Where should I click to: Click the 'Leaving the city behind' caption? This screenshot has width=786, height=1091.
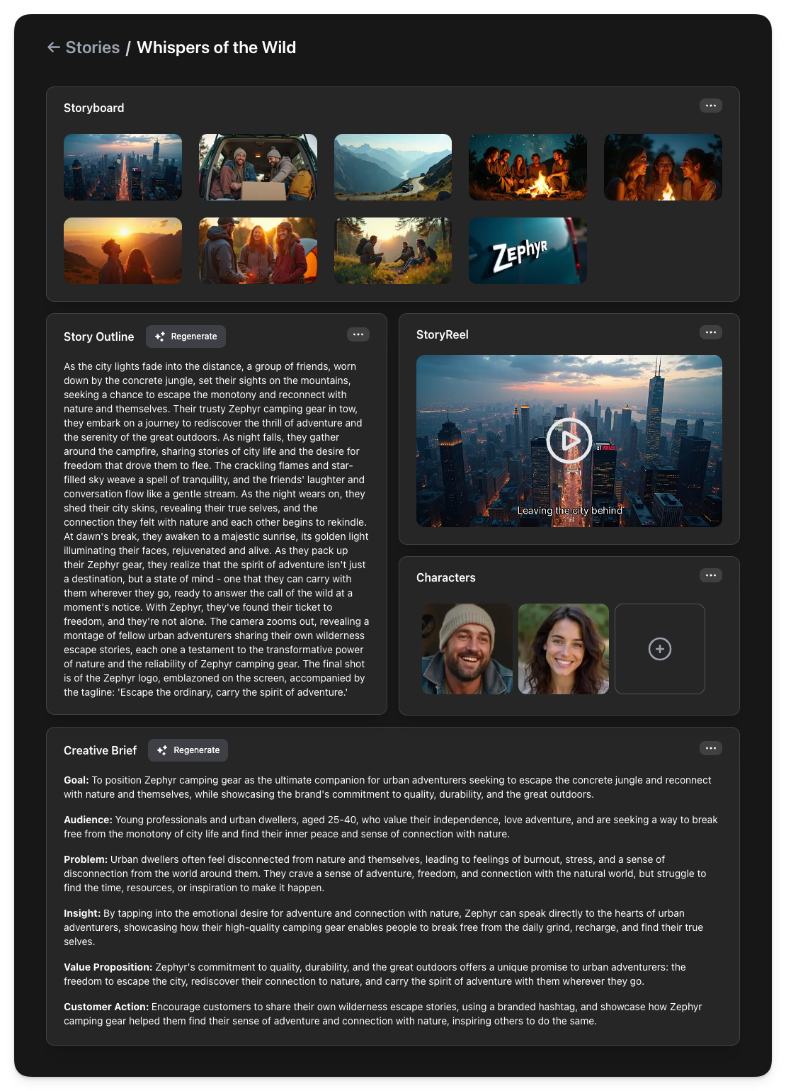click(570, 510)
